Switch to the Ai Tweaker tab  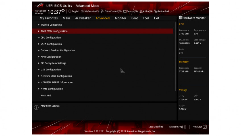83,18
